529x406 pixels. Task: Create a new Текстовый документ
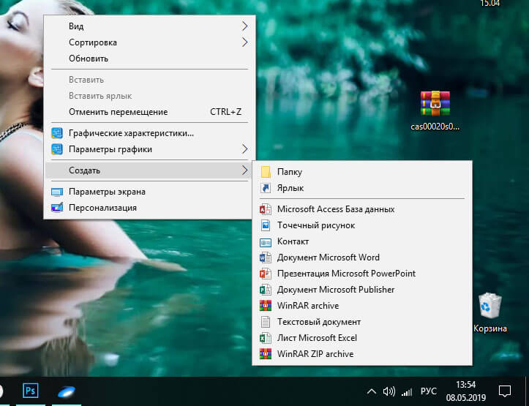318,322
